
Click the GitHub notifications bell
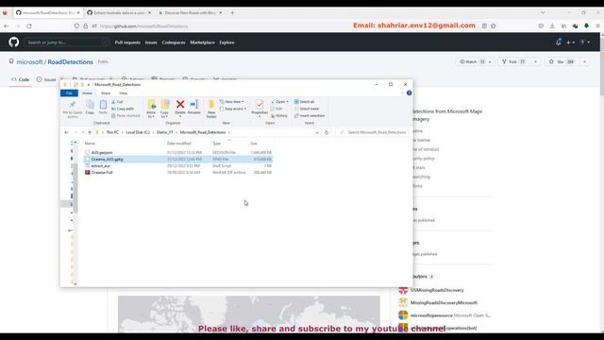click(x=559, y=42)
